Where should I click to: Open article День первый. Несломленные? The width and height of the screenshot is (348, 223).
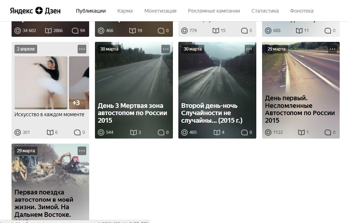300,109
